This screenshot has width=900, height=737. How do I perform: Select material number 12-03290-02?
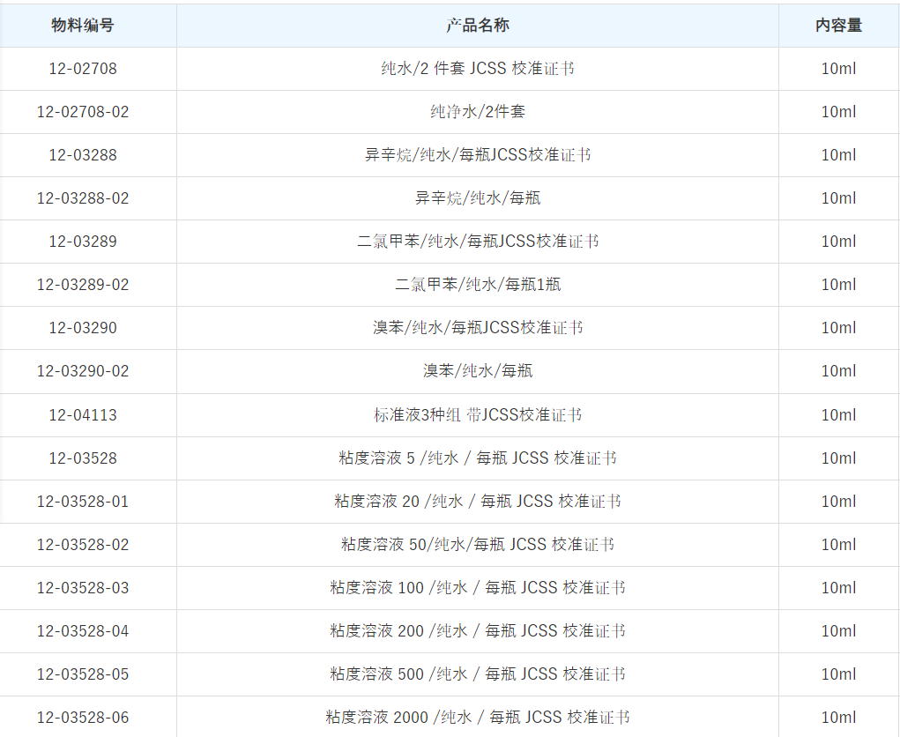click(83, 371)
